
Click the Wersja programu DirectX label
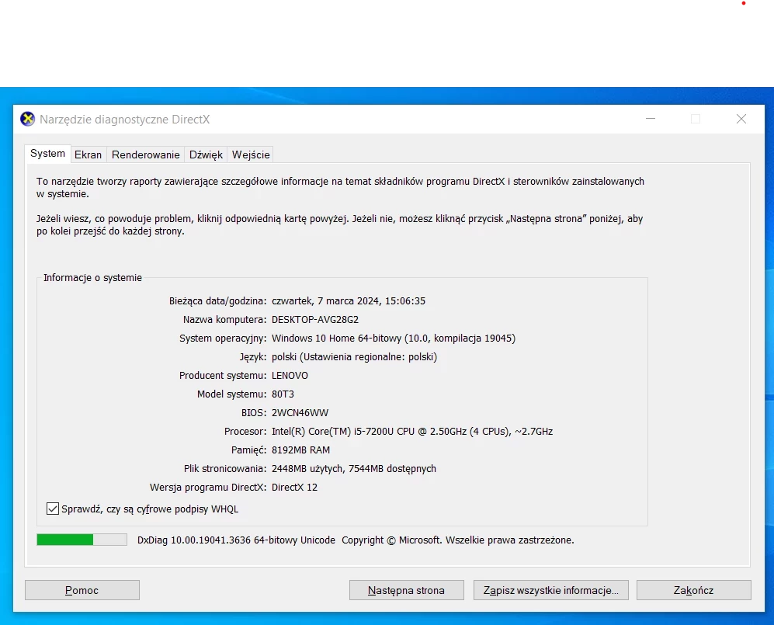(208, 488)
